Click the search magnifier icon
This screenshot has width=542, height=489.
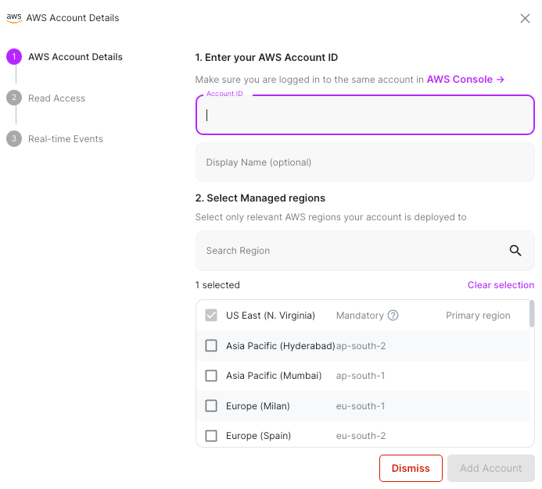pos(515,251)
